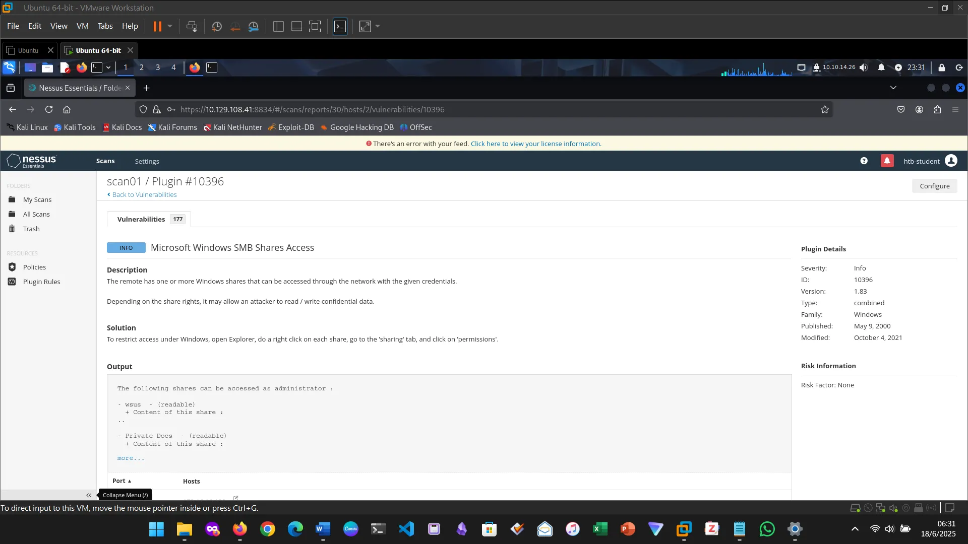Open the VMware power options dropdown arrow

click(x=170, y=26)
